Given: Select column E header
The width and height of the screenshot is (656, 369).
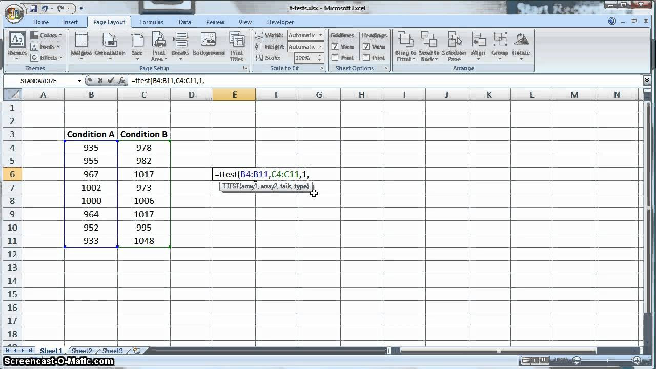Looking at the screenshot, I should 234,95.
